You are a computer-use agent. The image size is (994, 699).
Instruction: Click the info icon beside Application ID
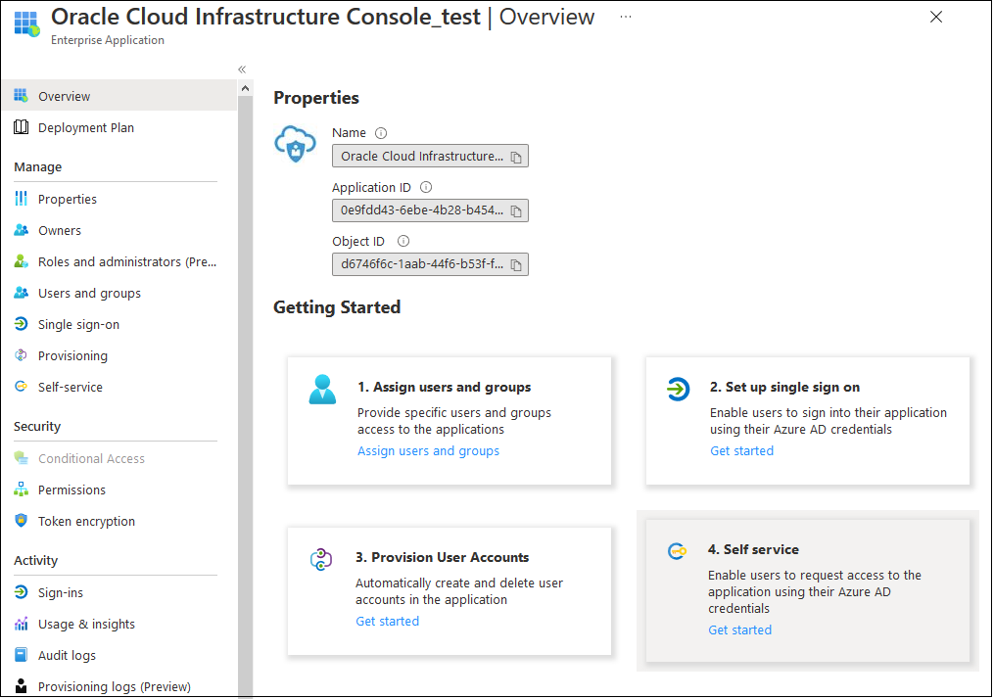click(428, 186)
